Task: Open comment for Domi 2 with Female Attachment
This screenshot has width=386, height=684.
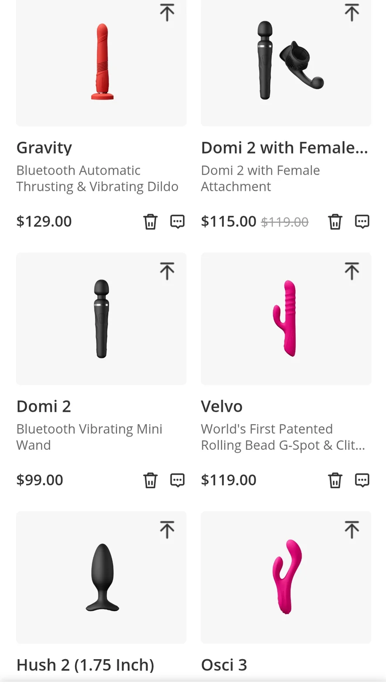Action: (362, 222)
